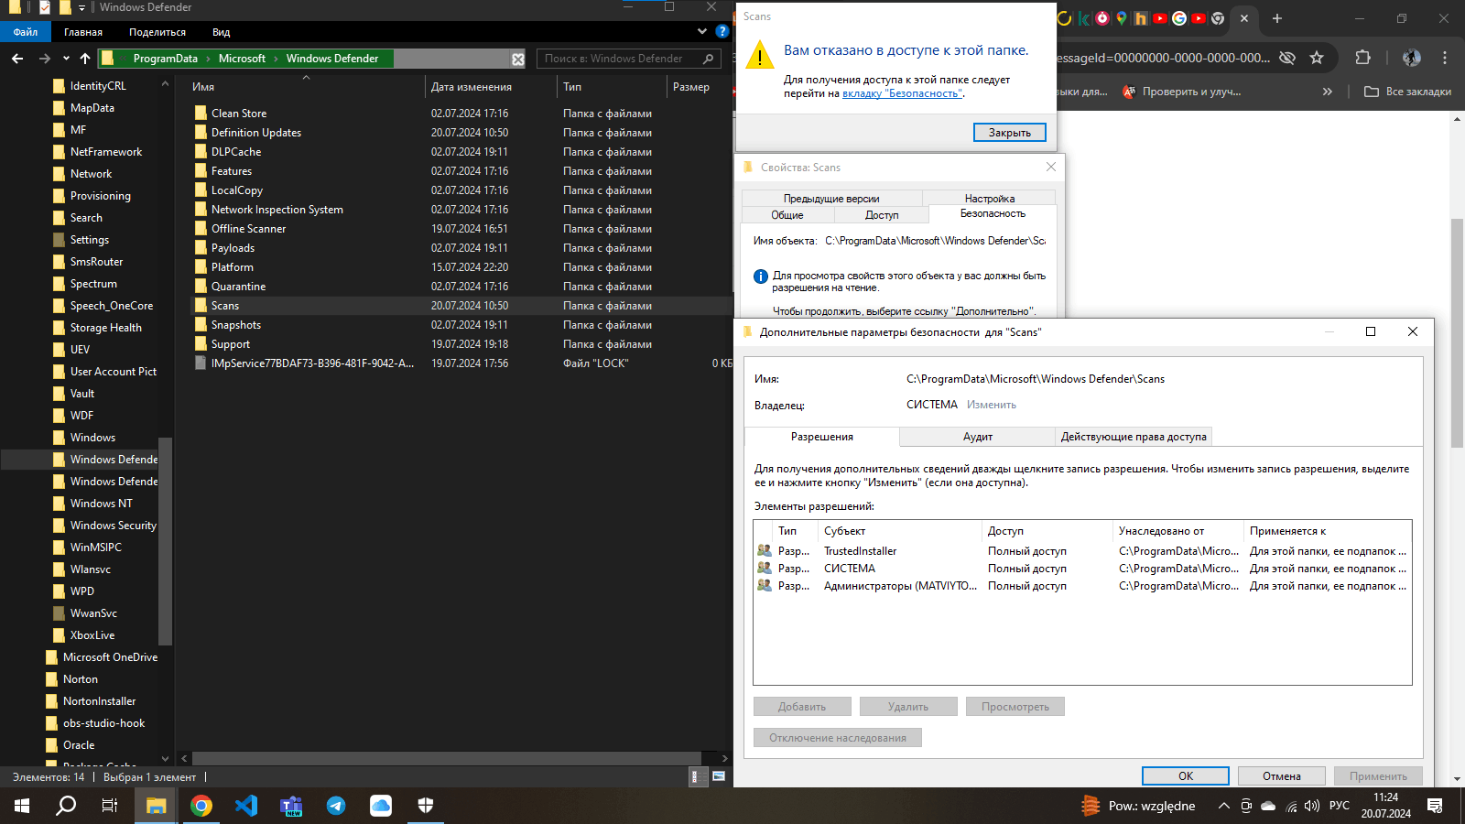
Task: Select the Windows NT folder in tree
Action: [101, 504]
